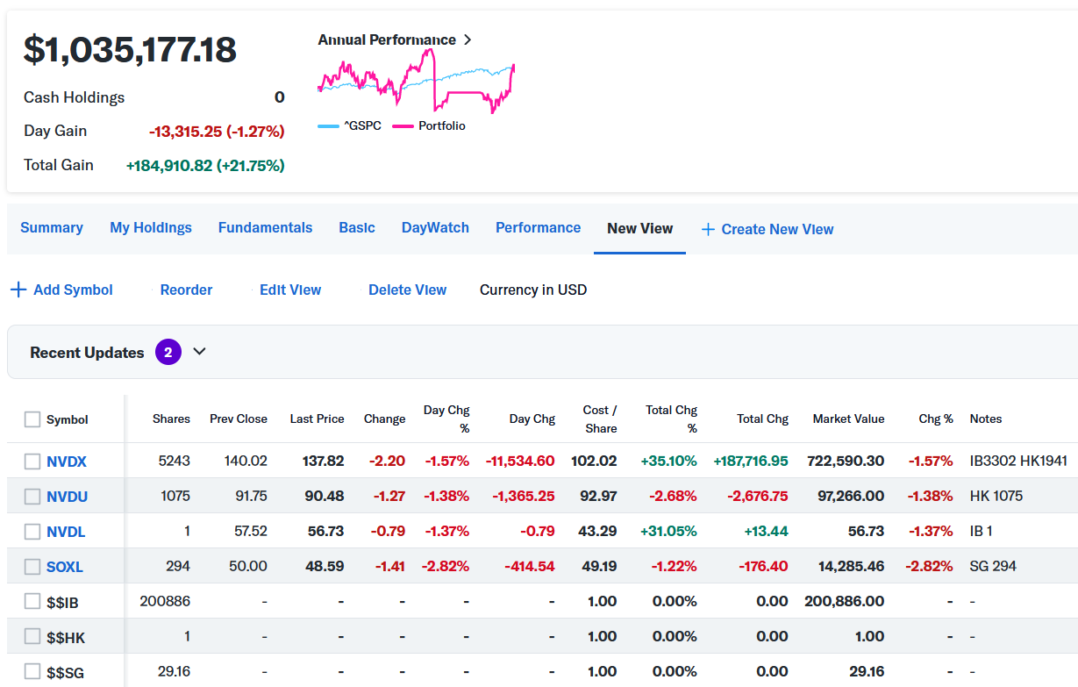This screenshot has width=1078, height=687.
Task: Click the arrow icon next to Annual Performance
Action: tap(468, 39)
